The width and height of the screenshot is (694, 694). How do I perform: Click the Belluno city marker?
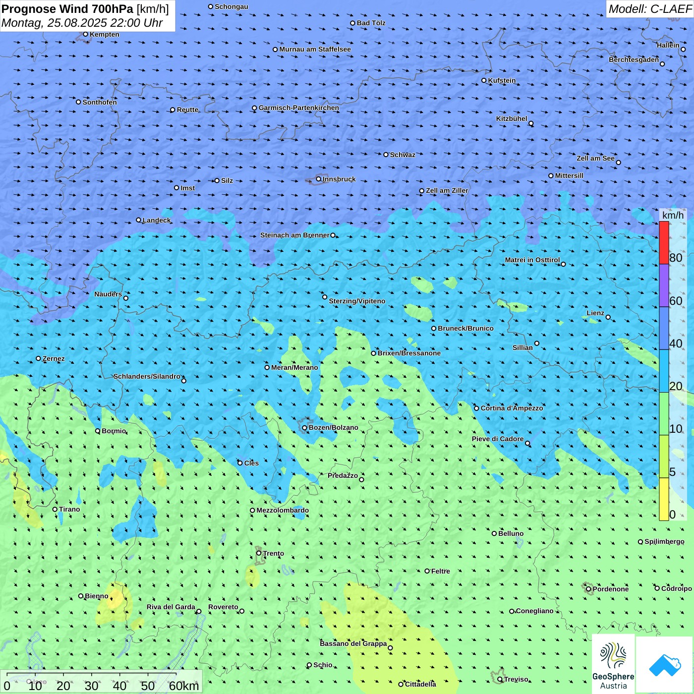pos(494,533)
